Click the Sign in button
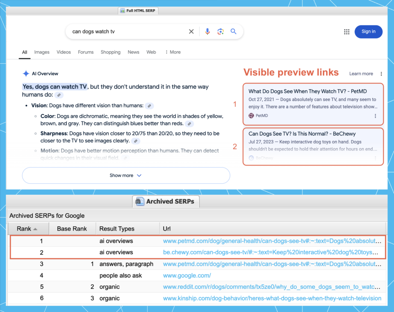Image resolution: width=394 pixels, height=312 pixels. pos(368,32)
